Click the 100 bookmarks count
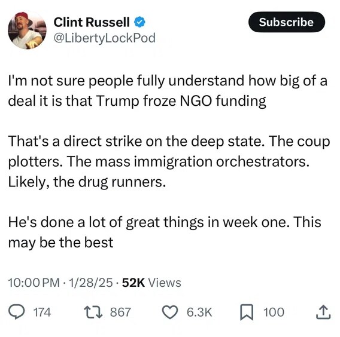The image size is (340, 337). coord(274,312)
